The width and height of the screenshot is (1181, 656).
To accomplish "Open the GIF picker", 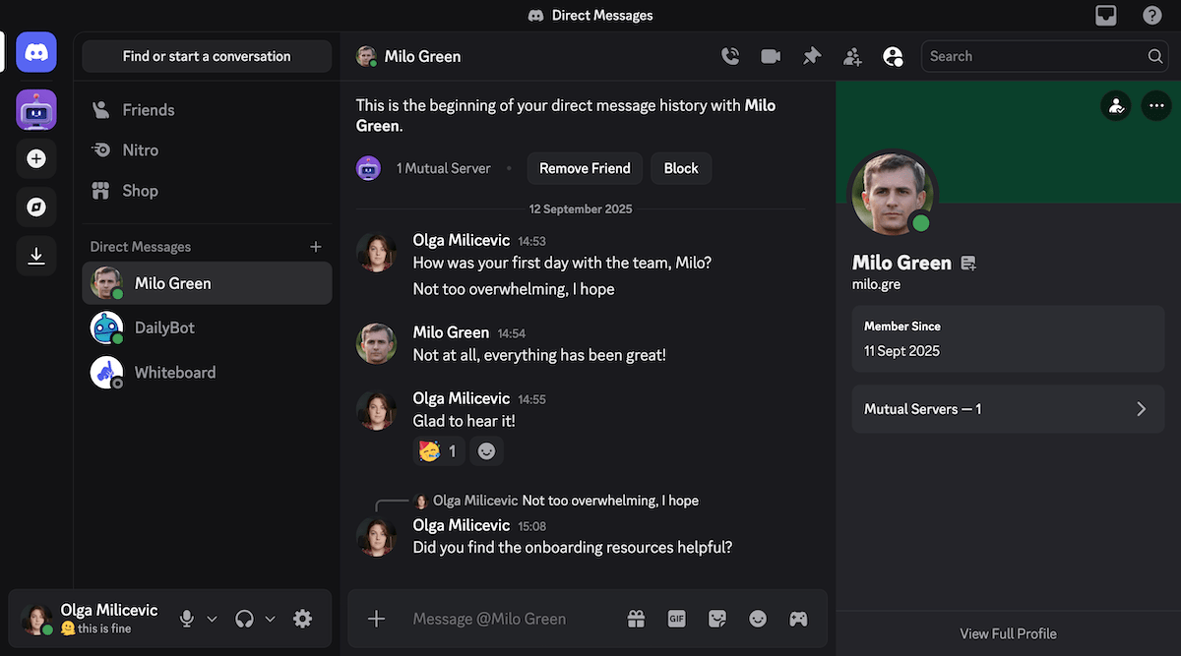I will pyautogui.click(x=676, y=618).
